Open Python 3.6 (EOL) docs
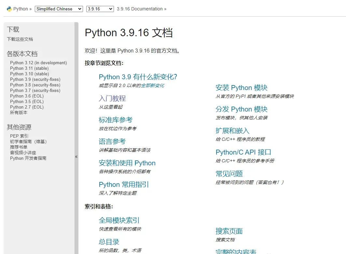 coord(27,96)
